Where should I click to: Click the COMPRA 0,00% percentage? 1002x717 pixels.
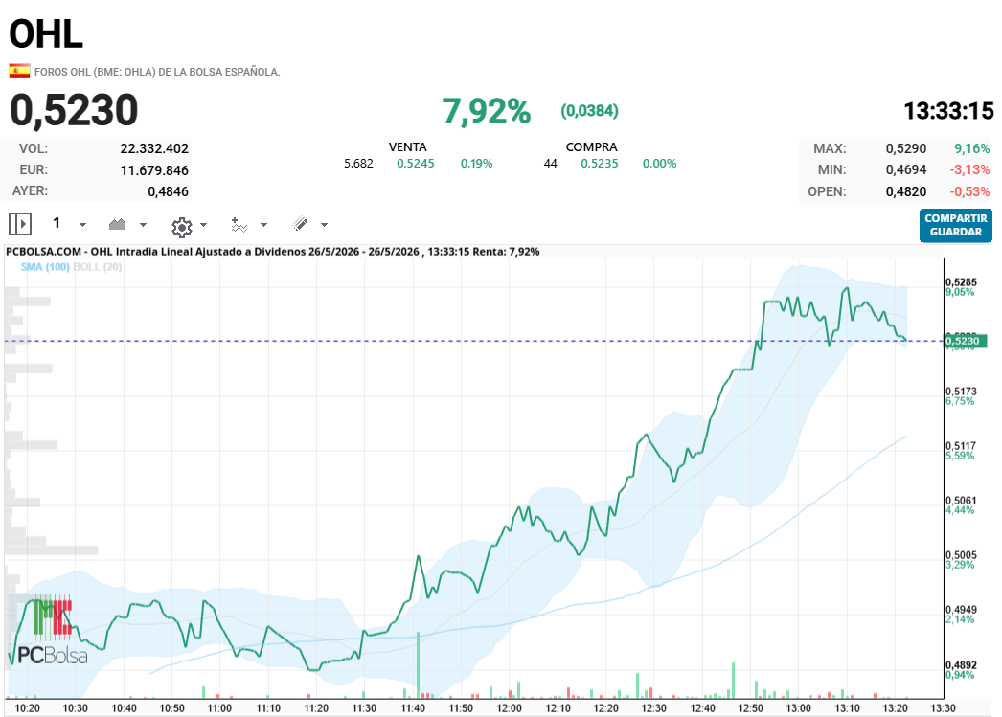(659, 164)
